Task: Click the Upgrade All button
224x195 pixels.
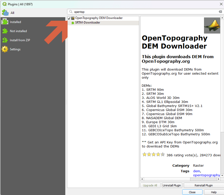Action: pos(150,185)
